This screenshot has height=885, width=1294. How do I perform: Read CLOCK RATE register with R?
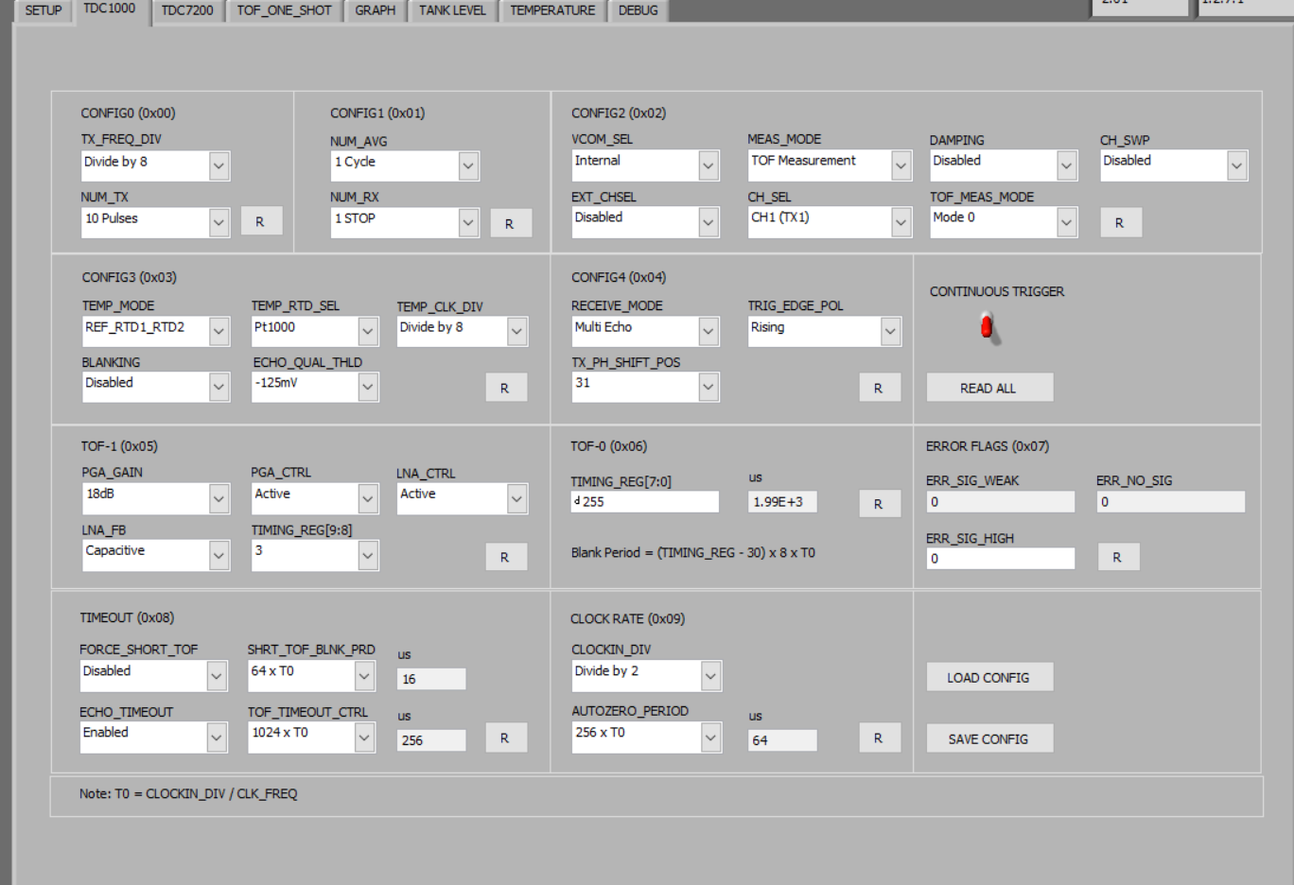879,737
